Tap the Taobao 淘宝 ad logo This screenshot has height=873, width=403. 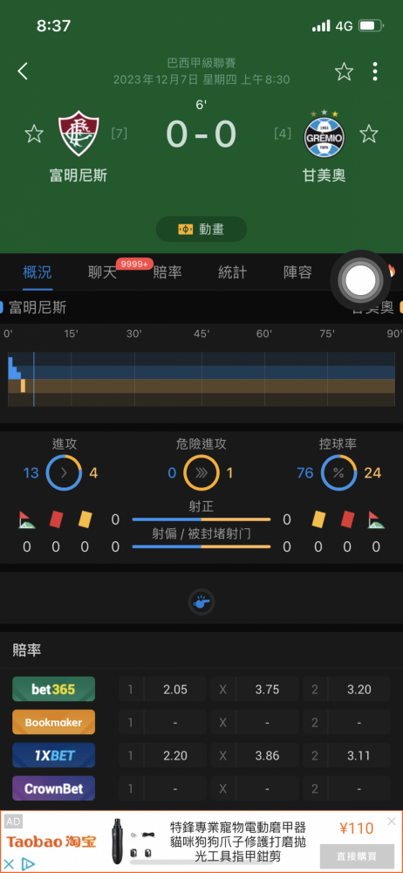pos(51,842)
